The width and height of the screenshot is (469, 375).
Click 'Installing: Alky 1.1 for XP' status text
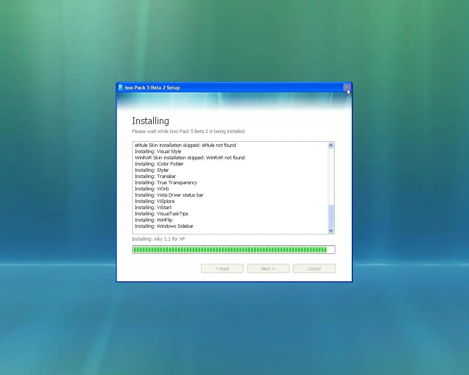pos(158,239)
